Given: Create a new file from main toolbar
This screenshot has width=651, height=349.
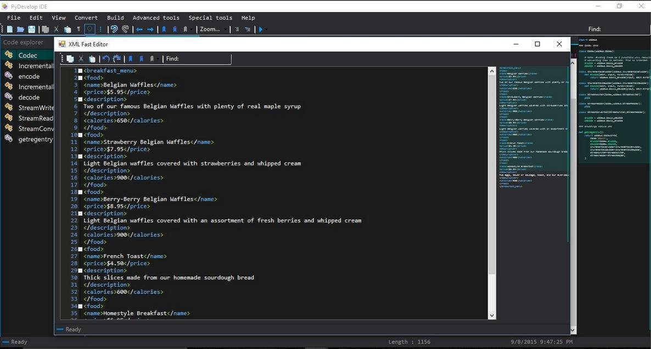Looking at the screenshot, I should coord(9,29).
